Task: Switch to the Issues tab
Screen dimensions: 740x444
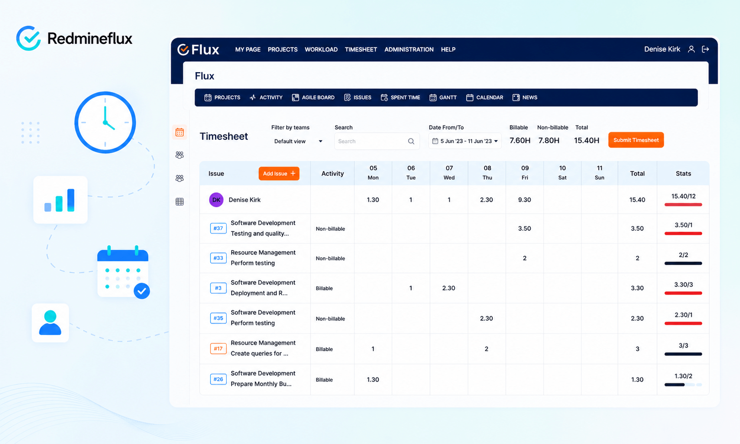Action: click(x=357, y=98)
